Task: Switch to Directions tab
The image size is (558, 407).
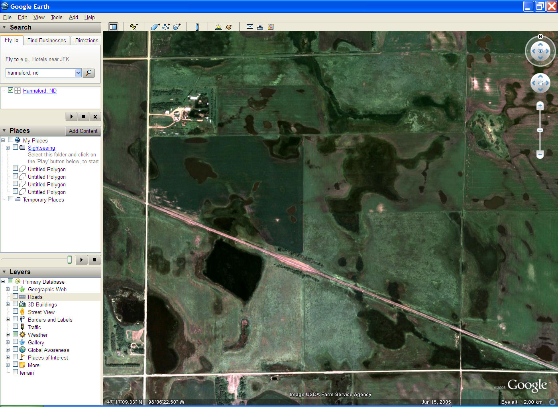Action: [86, 41]
